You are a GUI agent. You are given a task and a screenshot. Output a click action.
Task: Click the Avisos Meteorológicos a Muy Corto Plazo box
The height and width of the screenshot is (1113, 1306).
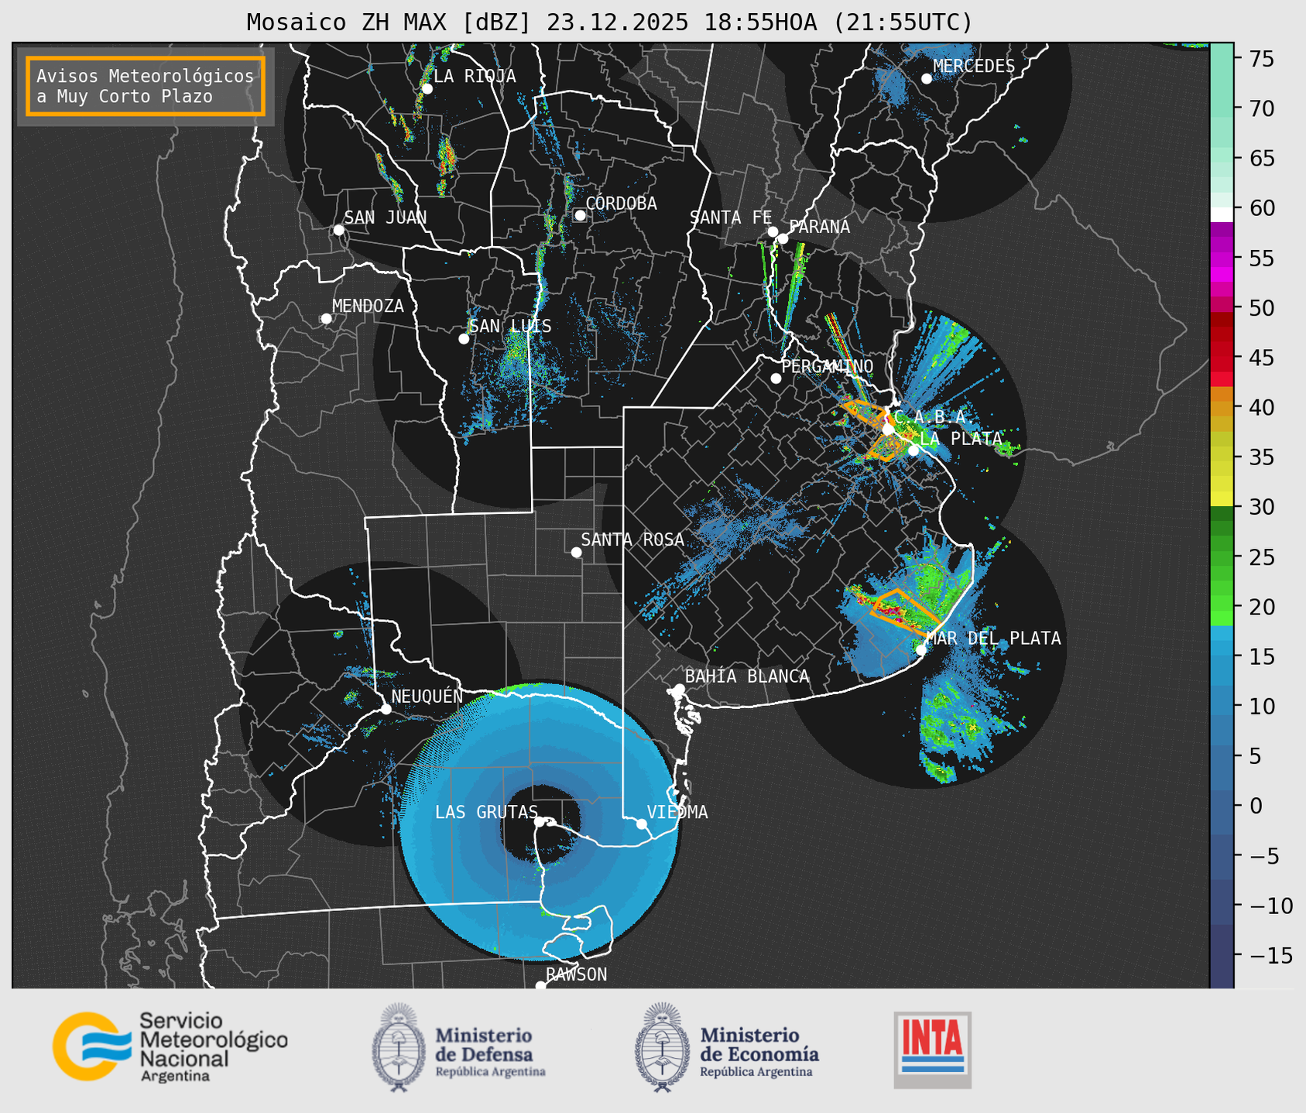[x=146, y=86]
